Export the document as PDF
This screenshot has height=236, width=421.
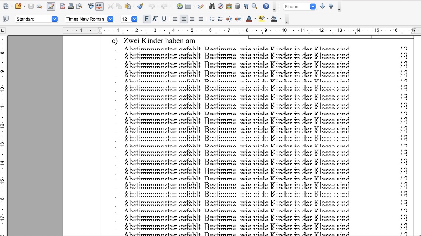[x=62, y=6]
